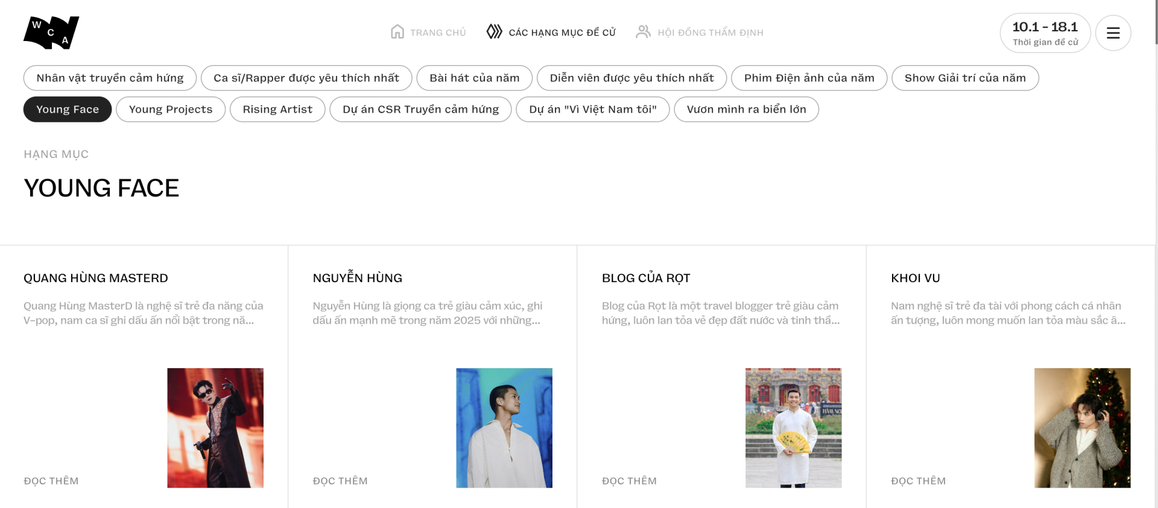Switch to Bài hát của năm category
Viewport: 1158px width, 508px height.
coord(474,78)
